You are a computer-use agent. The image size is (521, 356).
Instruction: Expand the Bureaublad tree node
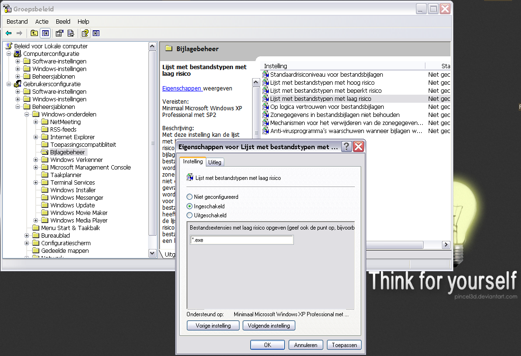click(27, 235)
